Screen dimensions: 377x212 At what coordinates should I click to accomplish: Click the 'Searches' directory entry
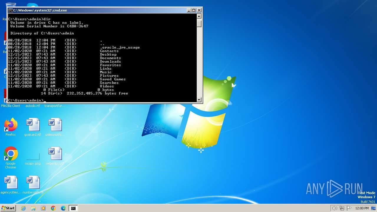(109, 83)
